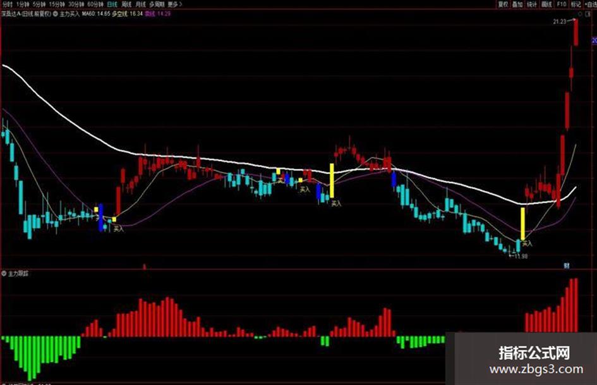Open the 统计 statistics tool

coord(532,4)
